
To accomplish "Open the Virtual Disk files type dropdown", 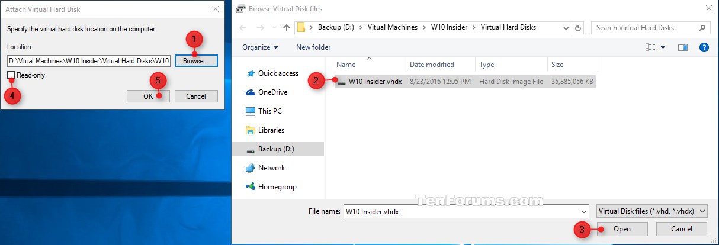I will point(652,211).
